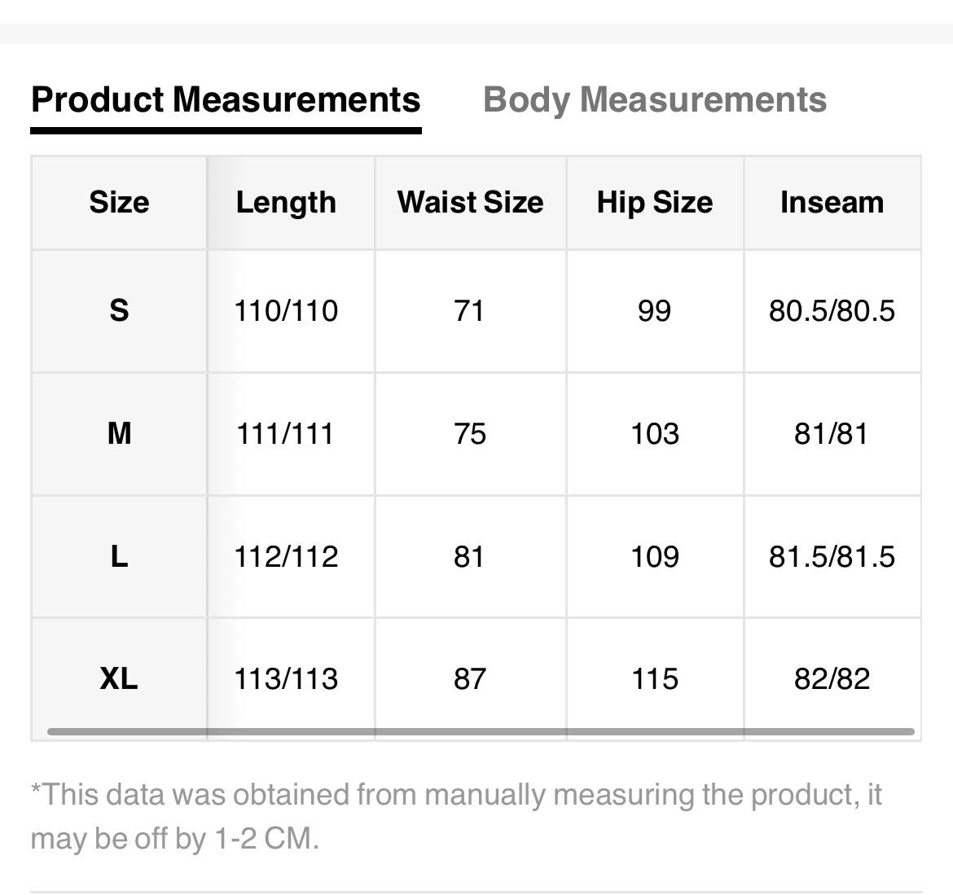Screen dimensions: 953x895
Task: Click the Inseam column header
Action: 832,202
